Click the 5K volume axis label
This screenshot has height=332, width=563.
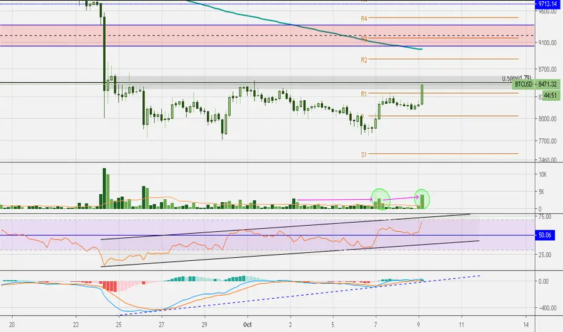coord(541,192)
